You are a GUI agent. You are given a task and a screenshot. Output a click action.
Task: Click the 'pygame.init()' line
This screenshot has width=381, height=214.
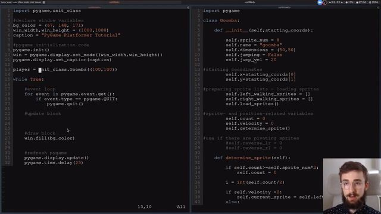tap(31, 50)
